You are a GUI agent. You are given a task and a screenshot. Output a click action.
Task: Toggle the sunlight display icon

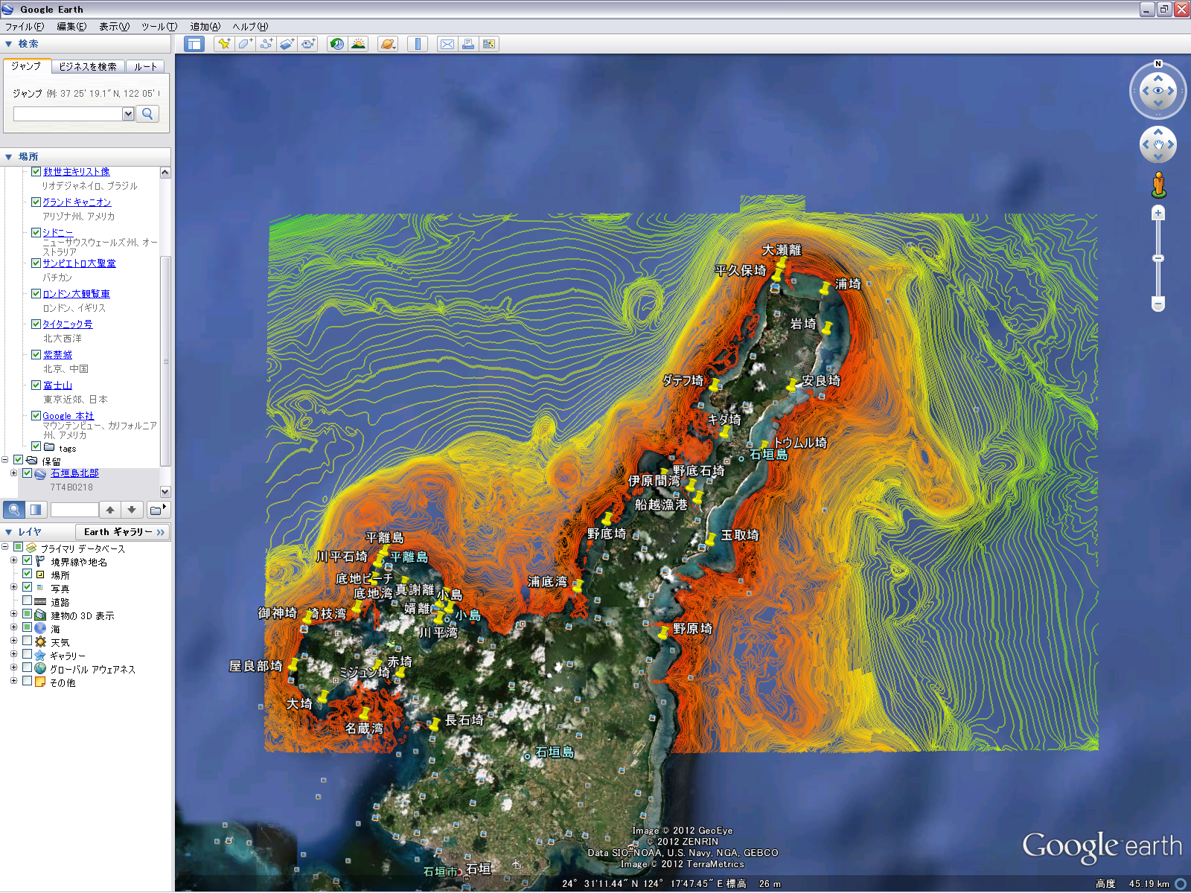pos(359,44)
